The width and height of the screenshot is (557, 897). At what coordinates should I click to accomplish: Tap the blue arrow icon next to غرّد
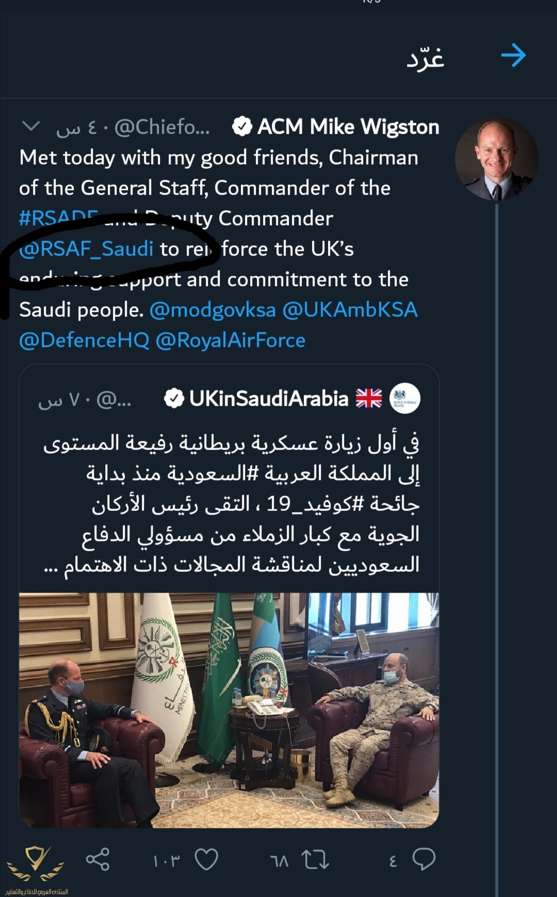click(513, 54)
